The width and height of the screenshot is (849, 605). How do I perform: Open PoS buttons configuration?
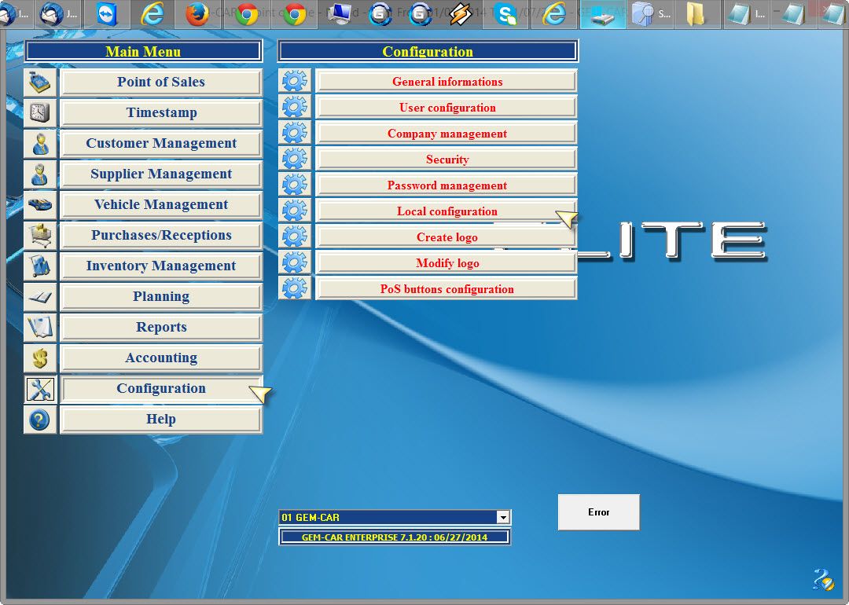(x=447, y=288)
